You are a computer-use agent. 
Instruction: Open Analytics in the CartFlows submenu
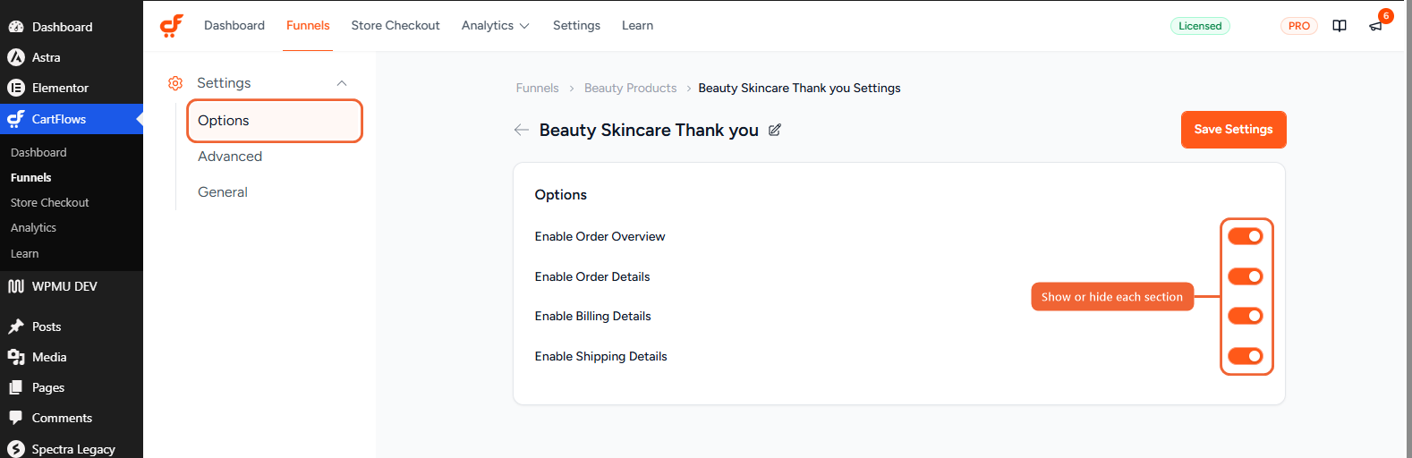coord(33,227)
